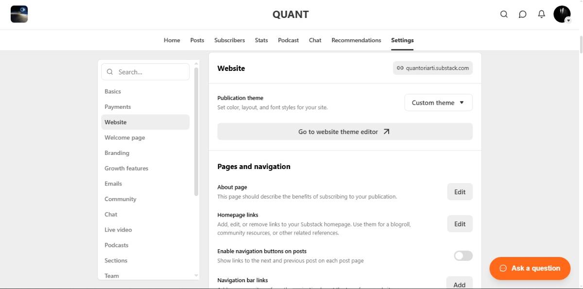
Task: Open the Custom theme dropdown
Action: 438,102
